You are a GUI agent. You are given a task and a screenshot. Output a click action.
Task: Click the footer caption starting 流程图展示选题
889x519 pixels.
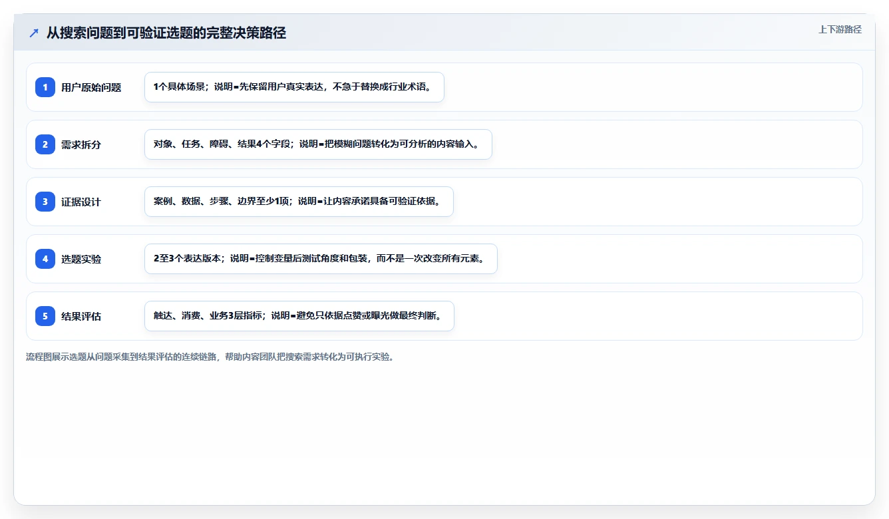coord(210,357)
